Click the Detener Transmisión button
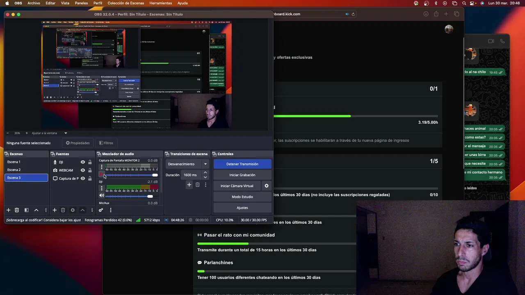 (242, 164)
